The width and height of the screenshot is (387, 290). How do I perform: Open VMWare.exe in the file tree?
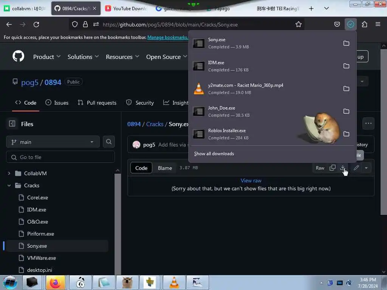(42, 258)
